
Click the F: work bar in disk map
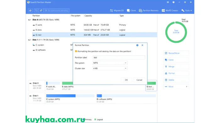53,83
